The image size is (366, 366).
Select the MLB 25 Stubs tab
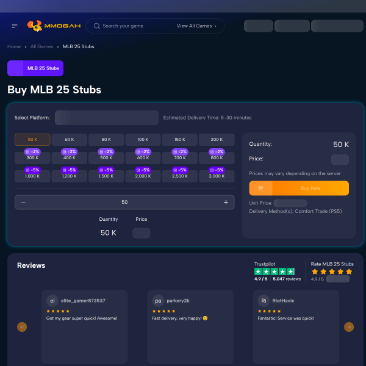point(35,68)
